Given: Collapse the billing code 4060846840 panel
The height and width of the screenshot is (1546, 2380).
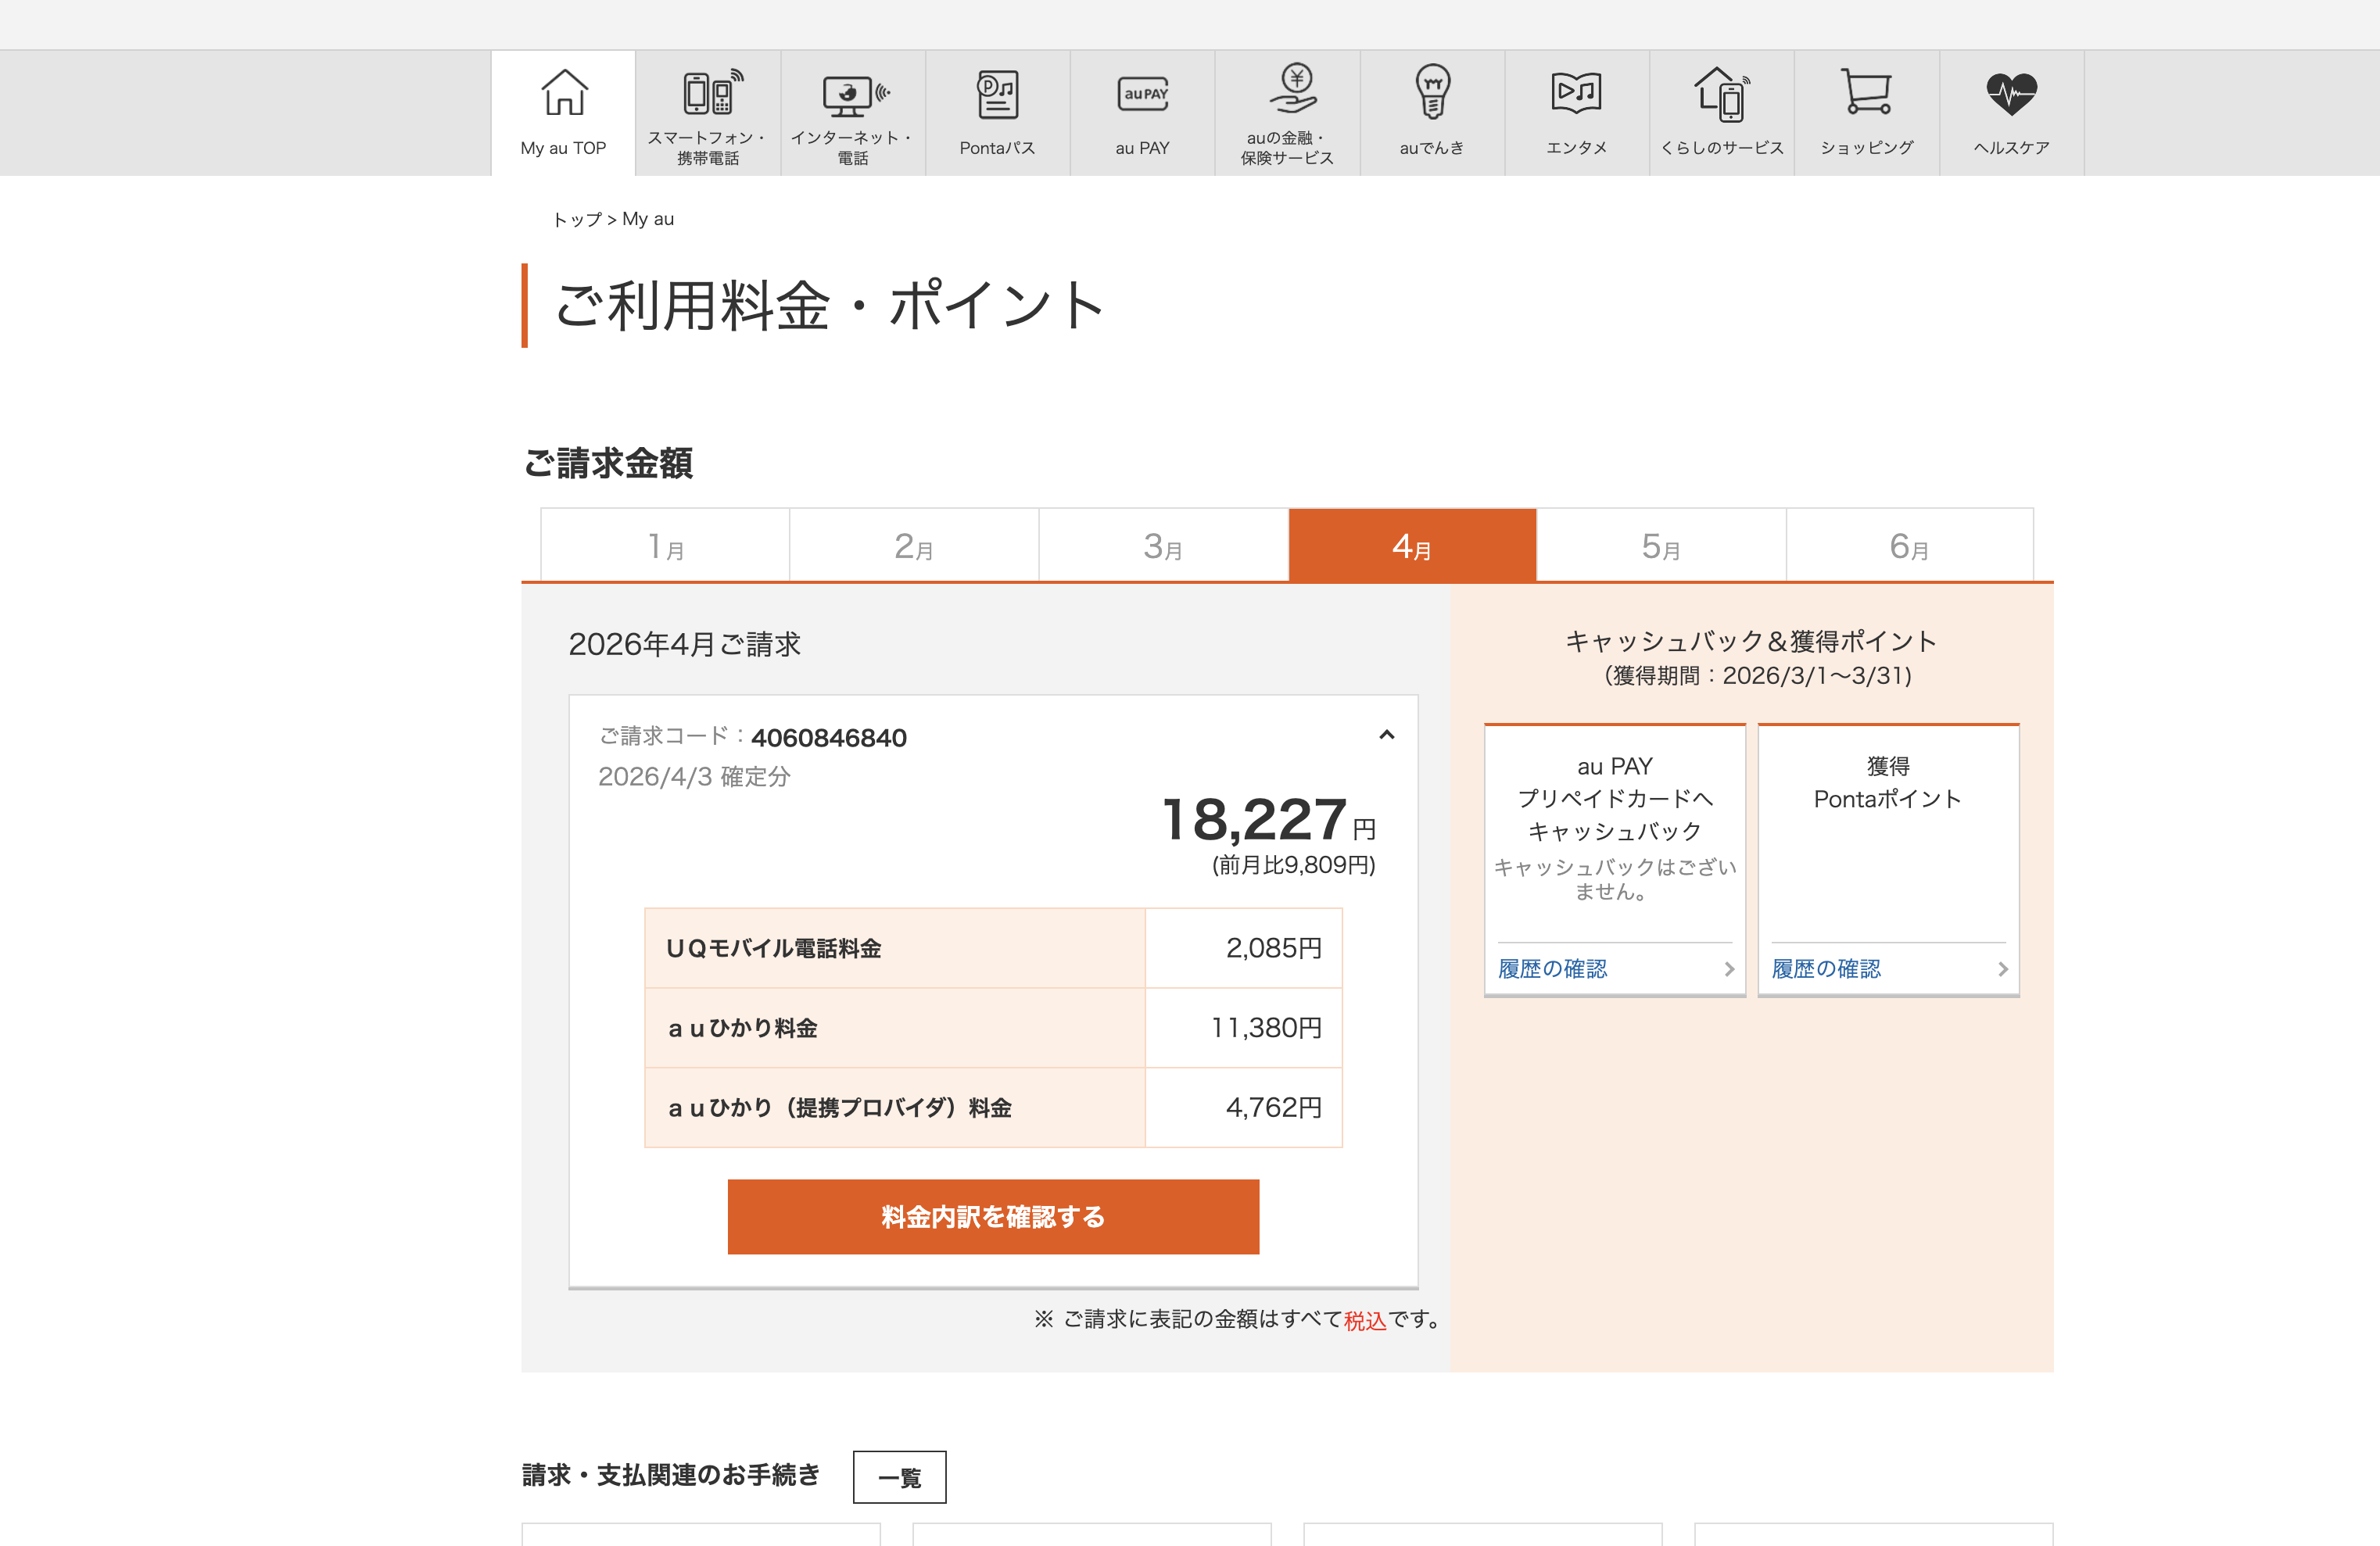Looking at the screenshot, I should (1386, 735).
